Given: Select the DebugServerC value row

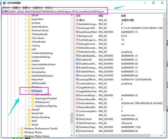Looking at the screenshot, I should (119, 44).
